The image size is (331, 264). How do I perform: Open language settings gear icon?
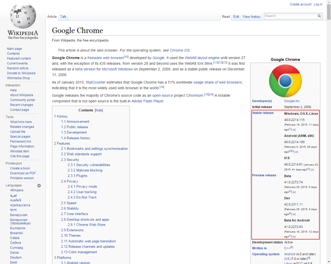39,185
